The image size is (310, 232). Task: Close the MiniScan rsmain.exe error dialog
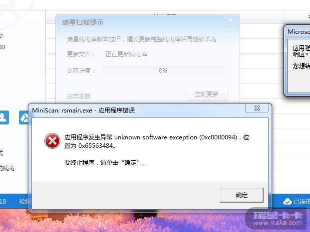tap(257, 108)
